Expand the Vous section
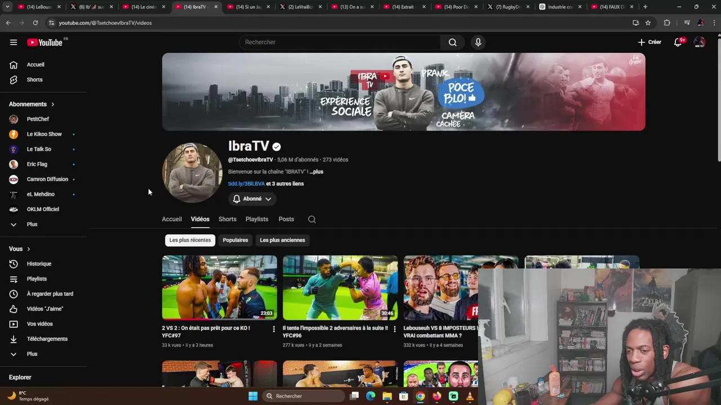721x405 pixels. pos(20,249)
